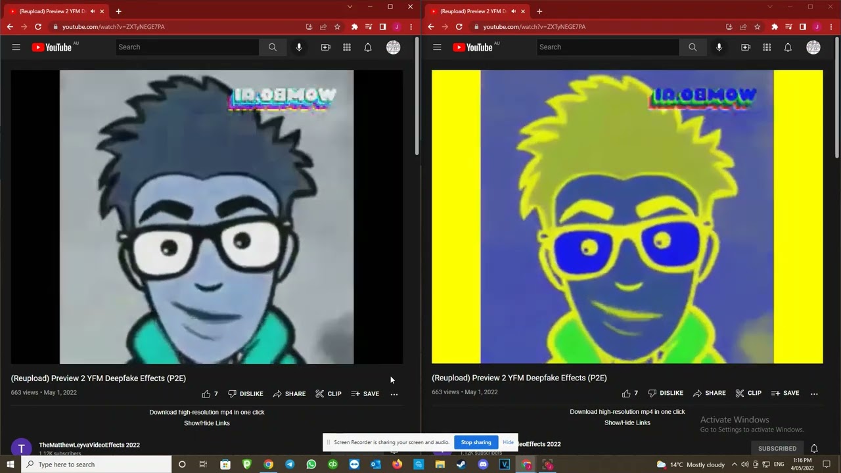This screenshot has height=473, width=841.
Task: Click Show/Hide Links in left window
Action: [207, 423]
